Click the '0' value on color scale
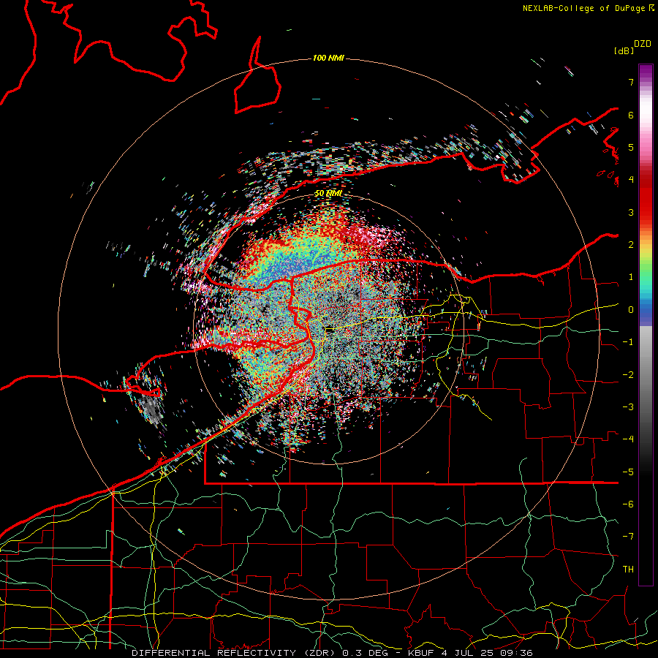The height and width of the screenshot is (658, 658). (x=631, y=310)
